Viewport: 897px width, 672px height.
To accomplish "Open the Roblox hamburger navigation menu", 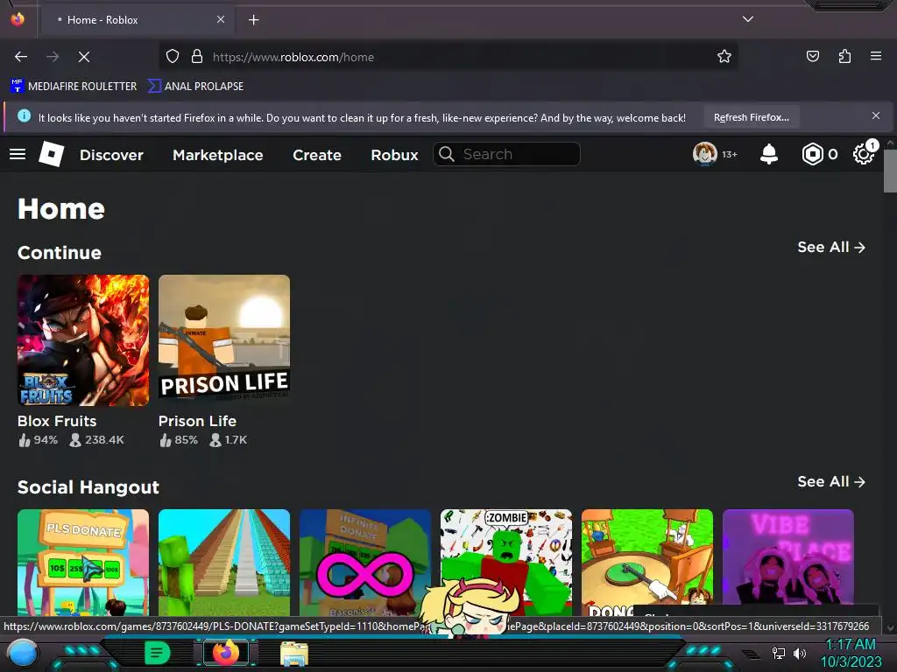I will (18, 154).
